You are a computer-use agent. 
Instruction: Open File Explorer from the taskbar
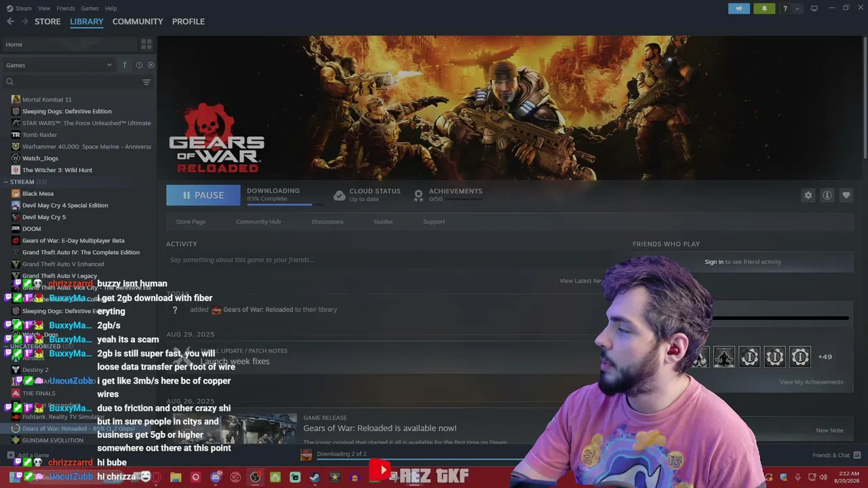pos(176,478)
